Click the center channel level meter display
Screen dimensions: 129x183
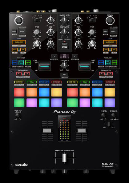(x=65, y=129)
